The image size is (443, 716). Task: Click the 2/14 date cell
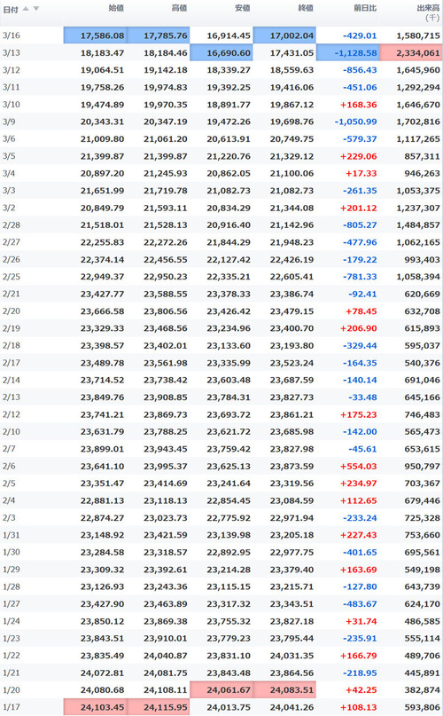coord(11,380)
